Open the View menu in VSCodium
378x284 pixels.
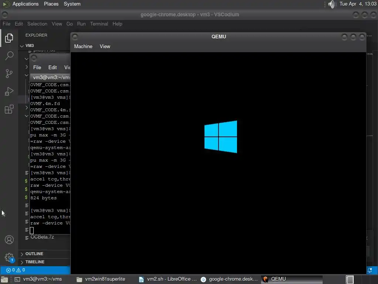click(56, 24)
